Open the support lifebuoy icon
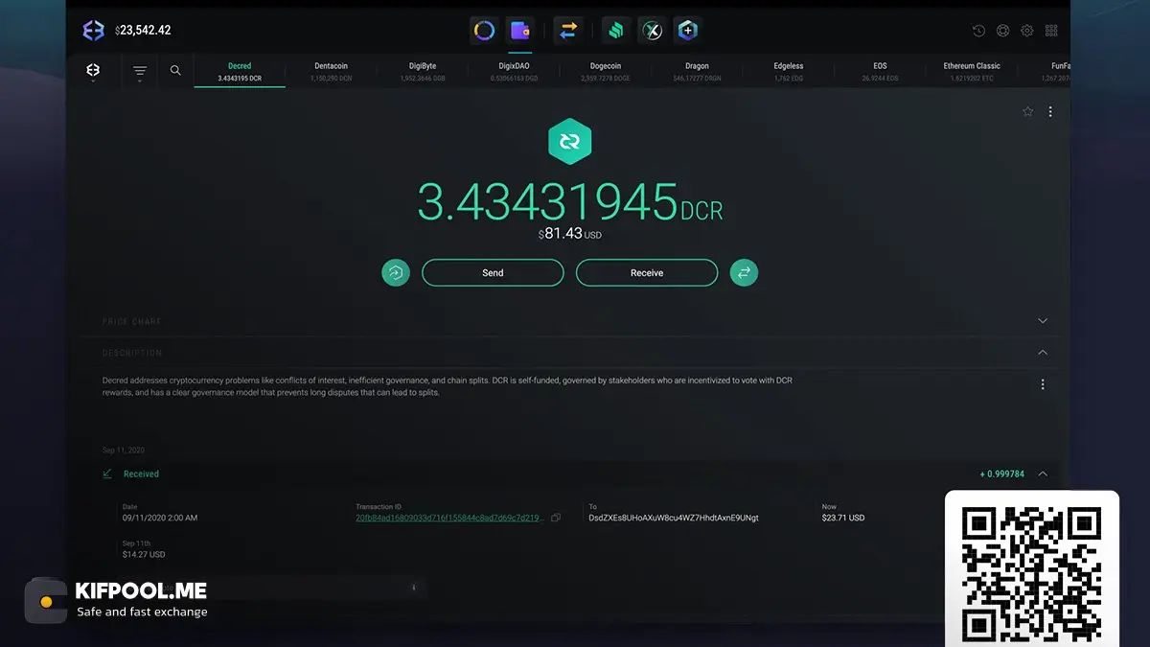The width and height of the screenshot is (1150, 647). point(1002,31)
